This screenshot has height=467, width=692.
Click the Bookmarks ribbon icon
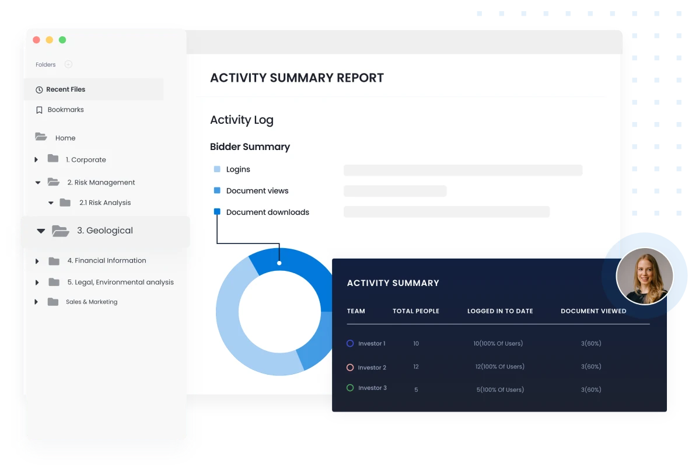click(39, 110)
